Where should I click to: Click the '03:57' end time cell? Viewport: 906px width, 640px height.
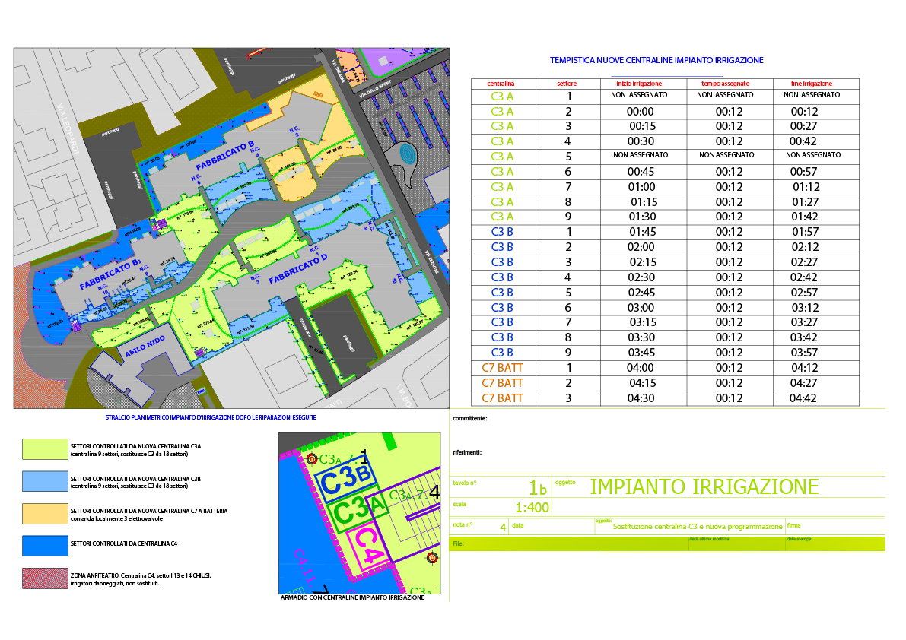click(x=804, y=353)
